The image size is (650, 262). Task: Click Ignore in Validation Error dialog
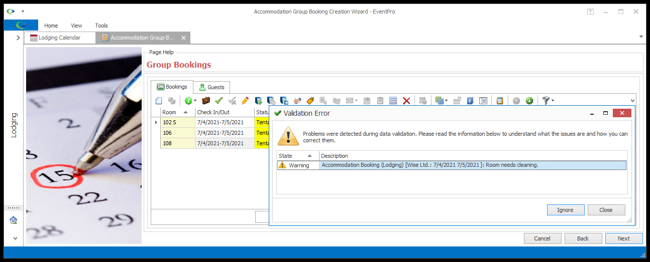pos(566,210)
